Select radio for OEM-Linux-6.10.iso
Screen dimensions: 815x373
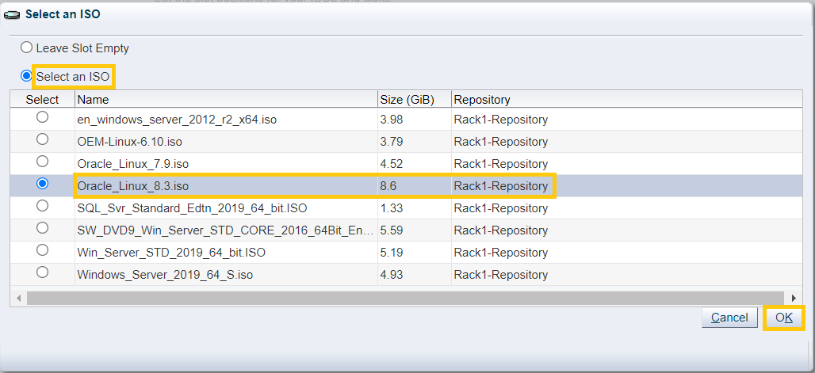[x=42, y=139]
